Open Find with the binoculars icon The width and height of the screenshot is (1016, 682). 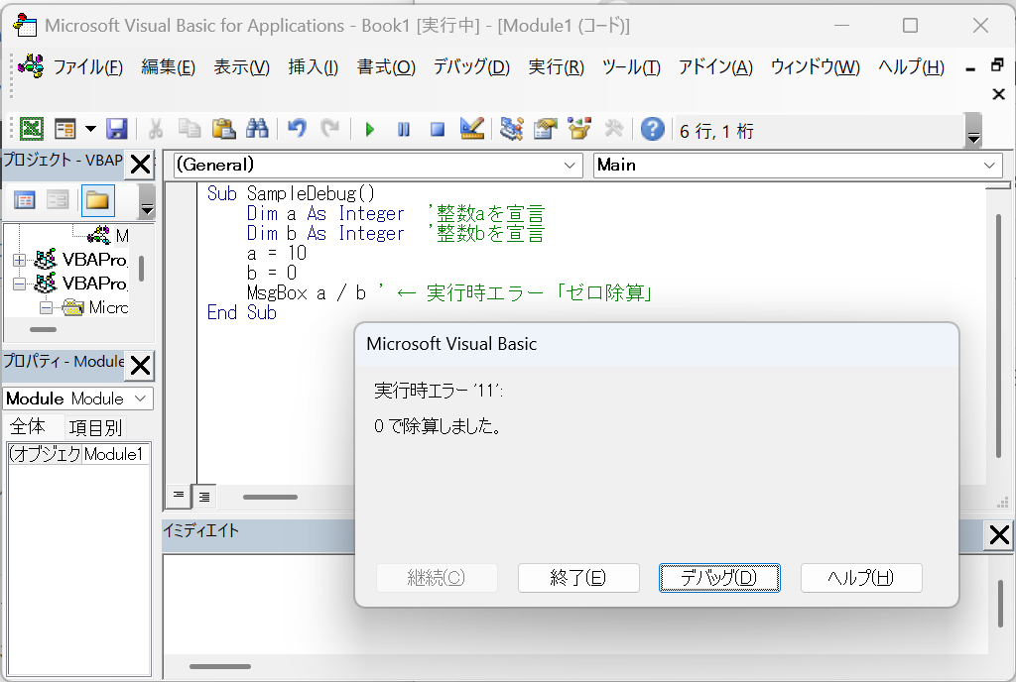(257, 129)
